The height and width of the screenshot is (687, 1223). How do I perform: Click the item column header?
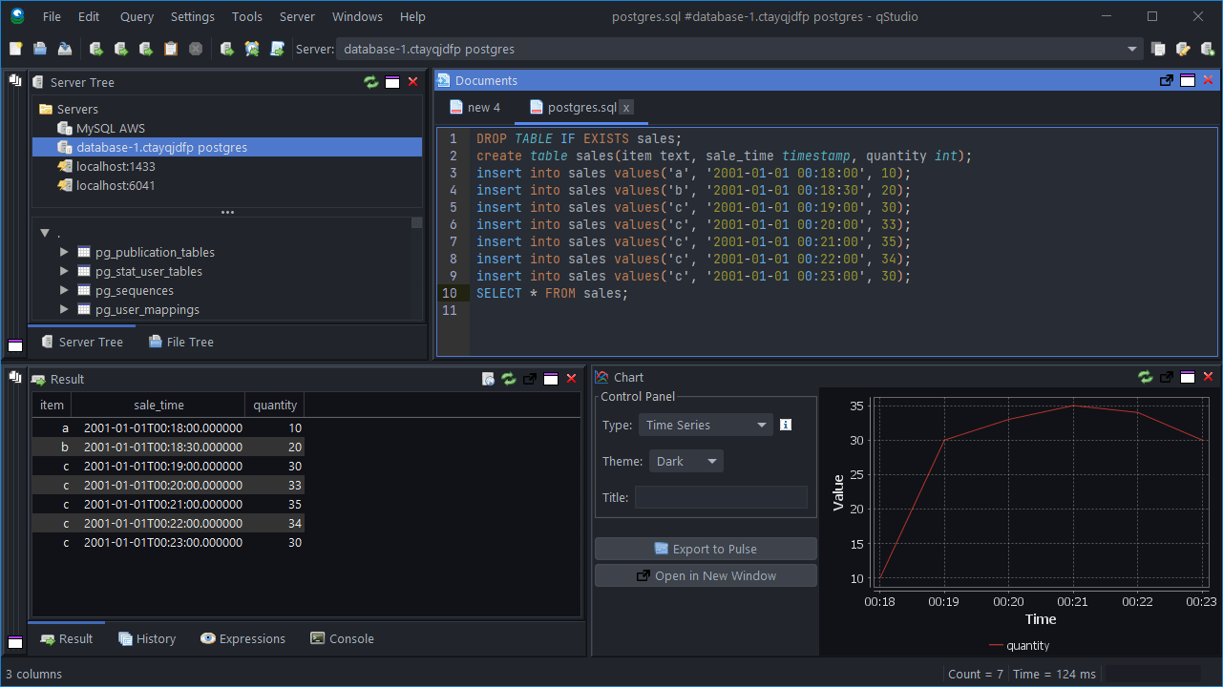(x=52, y=405)
